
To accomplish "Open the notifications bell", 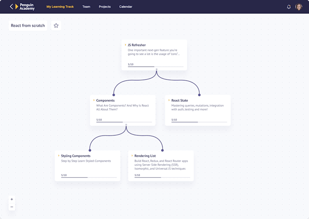I will [x=289, y=7].
